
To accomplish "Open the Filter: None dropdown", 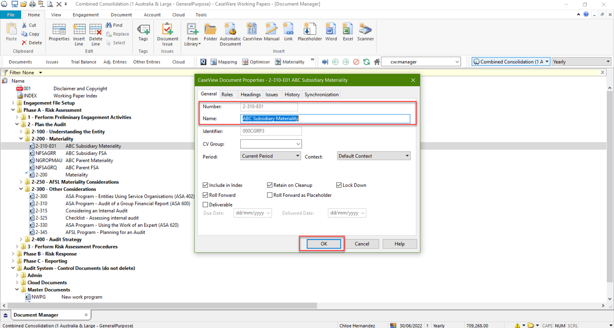I will [41, 72].
